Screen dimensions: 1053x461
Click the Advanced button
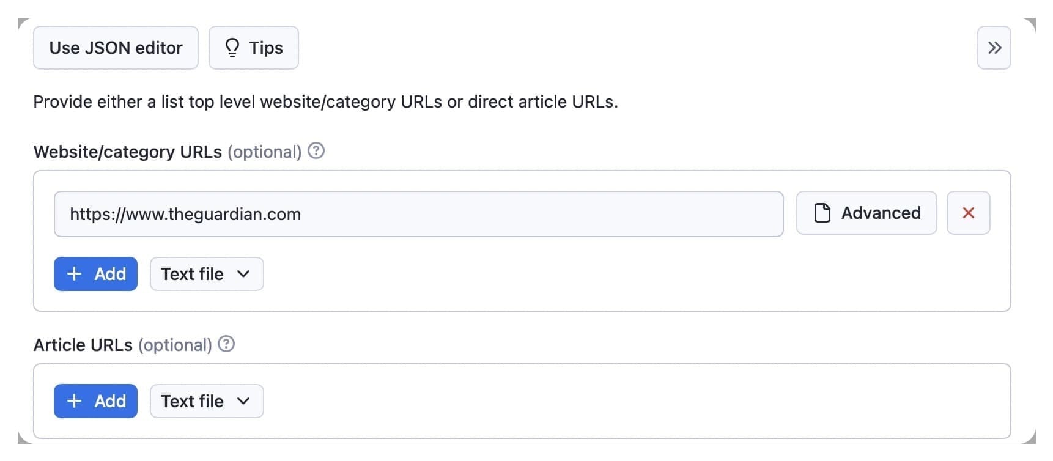click(x=866, y=213)
